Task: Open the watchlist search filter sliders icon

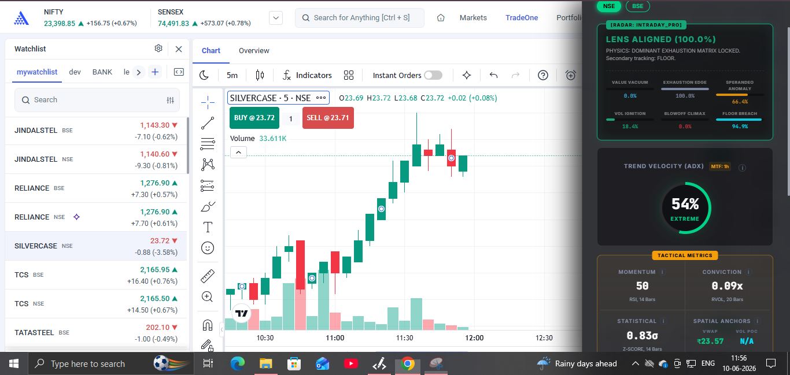Action: pos(170,100)
